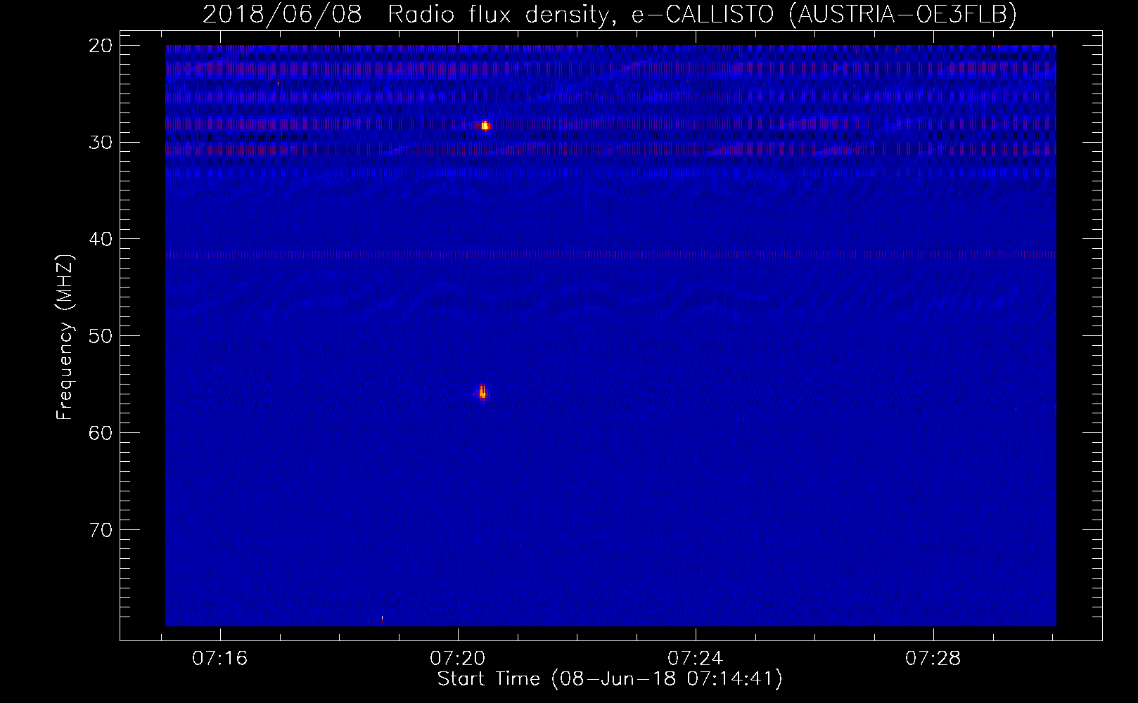Click the frequency tick label '50'
This screenshot has width=1138, height=703.
pyautogui.click(x=101, y=335)
